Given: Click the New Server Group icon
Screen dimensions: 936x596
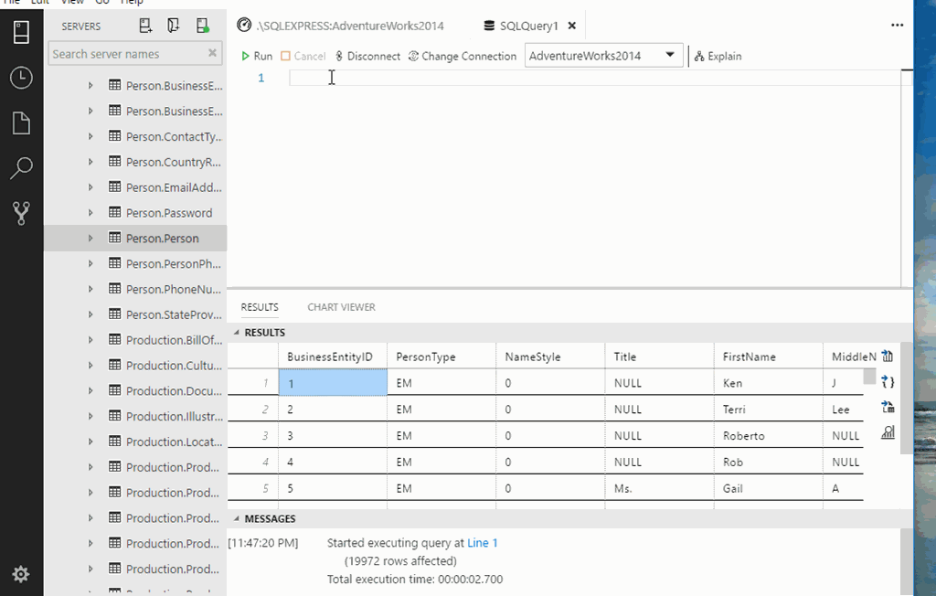Looking at the screenshot, I should pos(173,26).
